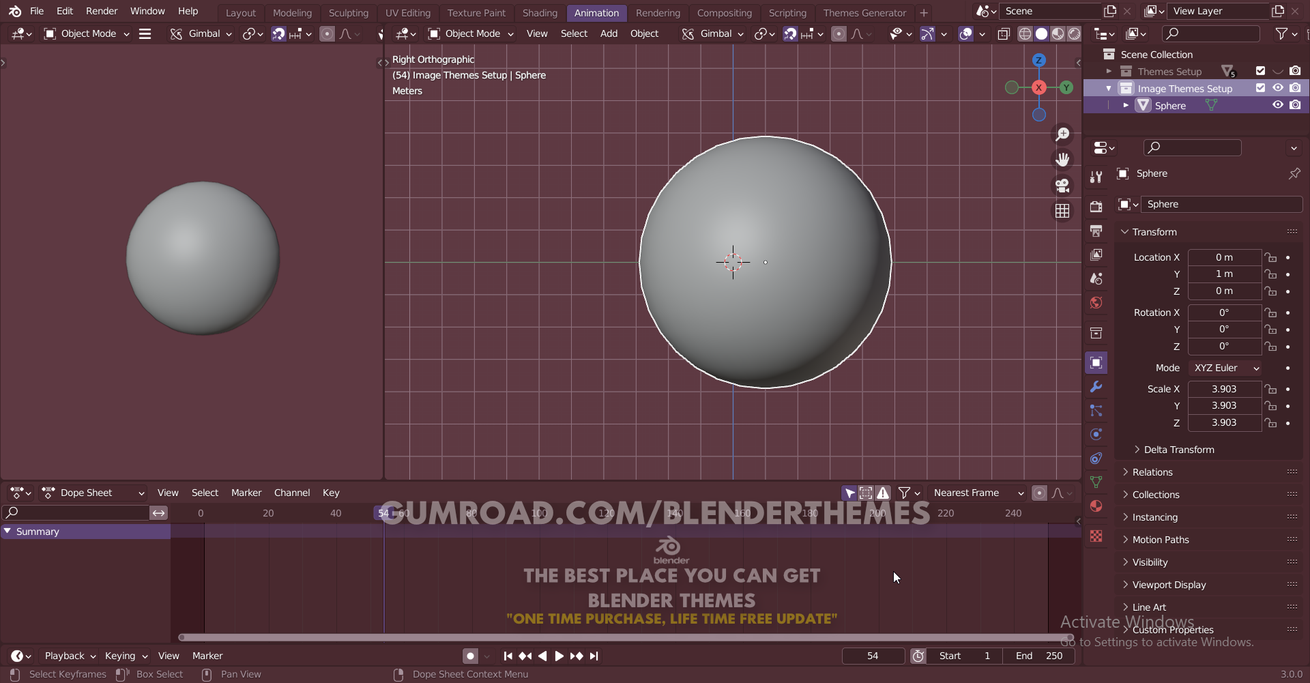1310x683 pixels.
Task: Open the Output Properties panel
Action: pyautogui.click(x=1096, y=231)
